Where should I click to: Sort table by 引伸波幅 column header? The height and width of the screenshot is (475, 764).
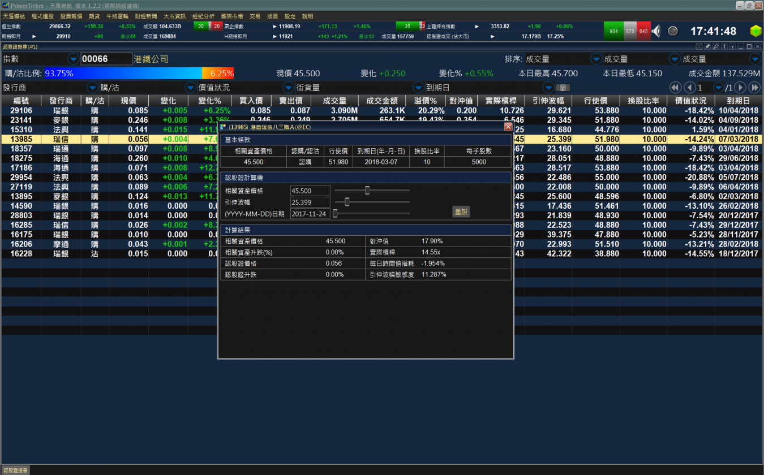pos(548,101)
